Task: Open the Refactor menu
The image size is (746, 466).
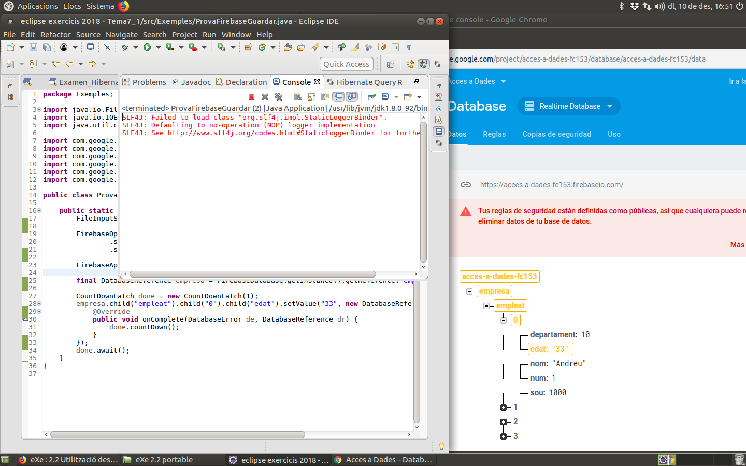Action: pyautogui.click(x=55, y=35)
